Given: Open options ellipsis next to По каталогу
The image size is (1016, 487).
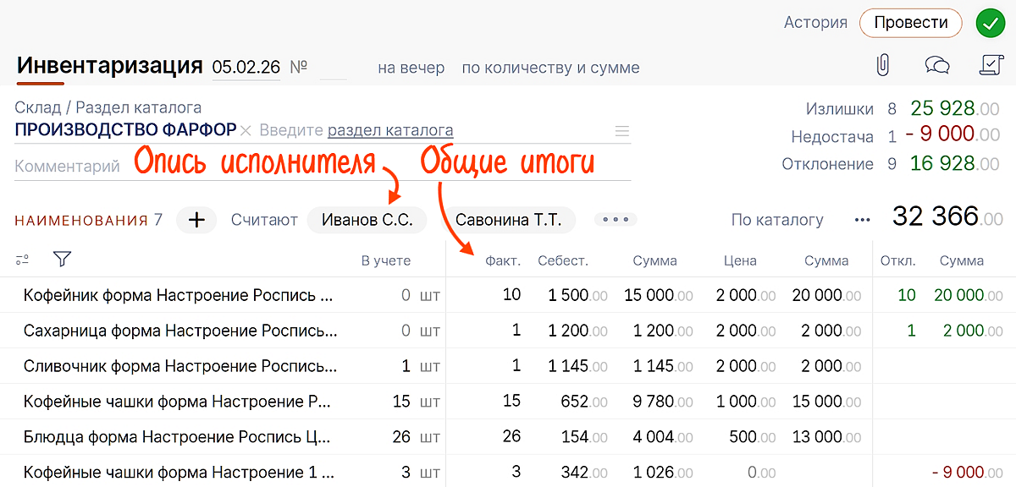Looking at the screenshot, I should 862,220.
